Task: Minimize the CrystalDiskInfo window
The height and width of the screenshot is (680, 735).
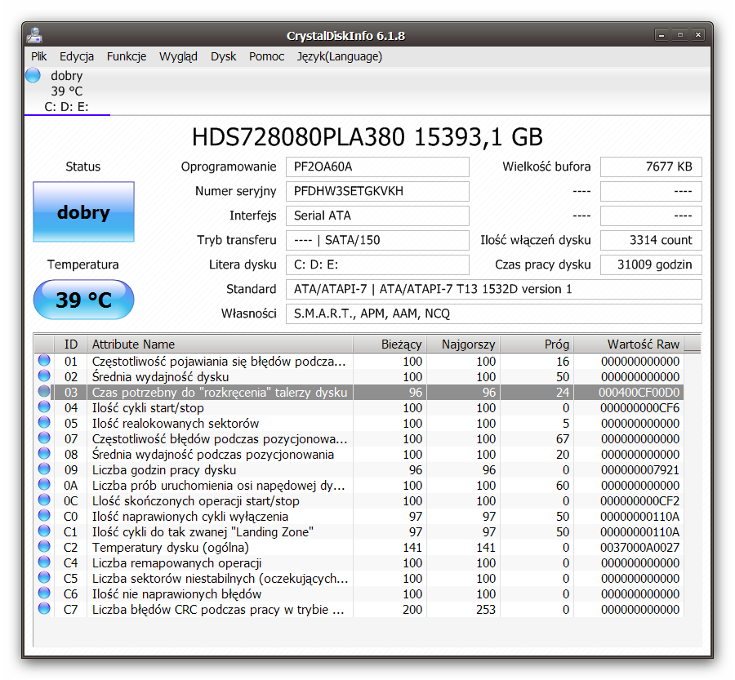Action: point(661,35)
